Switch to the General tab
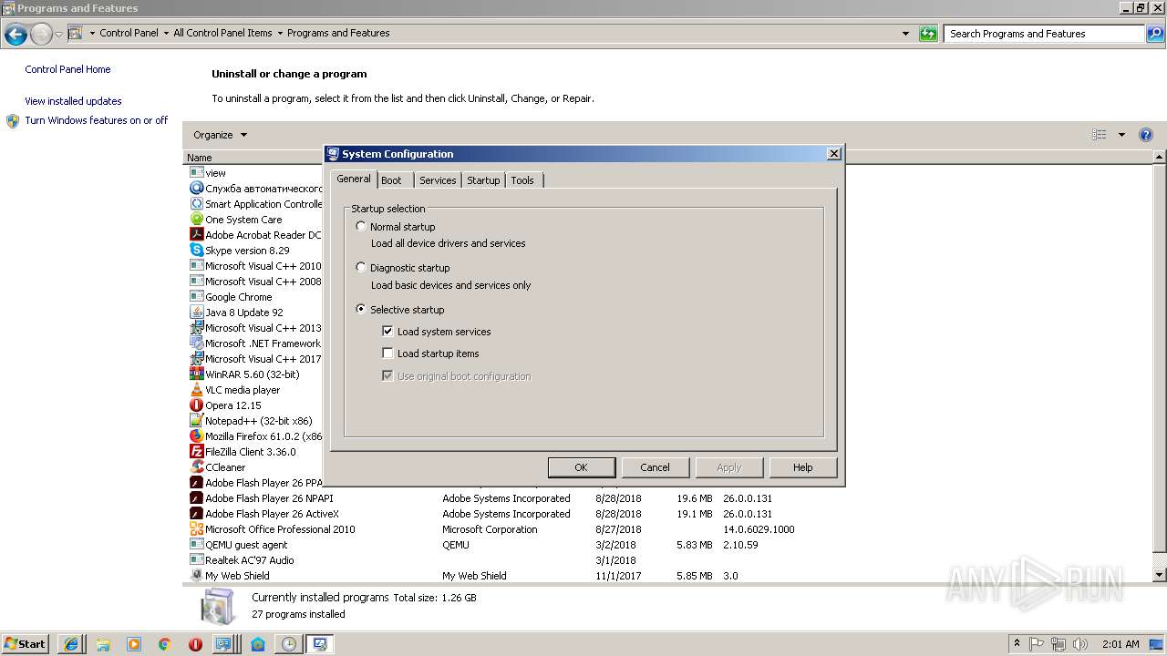The width and height of the screenshot is (1167, 656). pyautogui.click(x=354, y=179)
